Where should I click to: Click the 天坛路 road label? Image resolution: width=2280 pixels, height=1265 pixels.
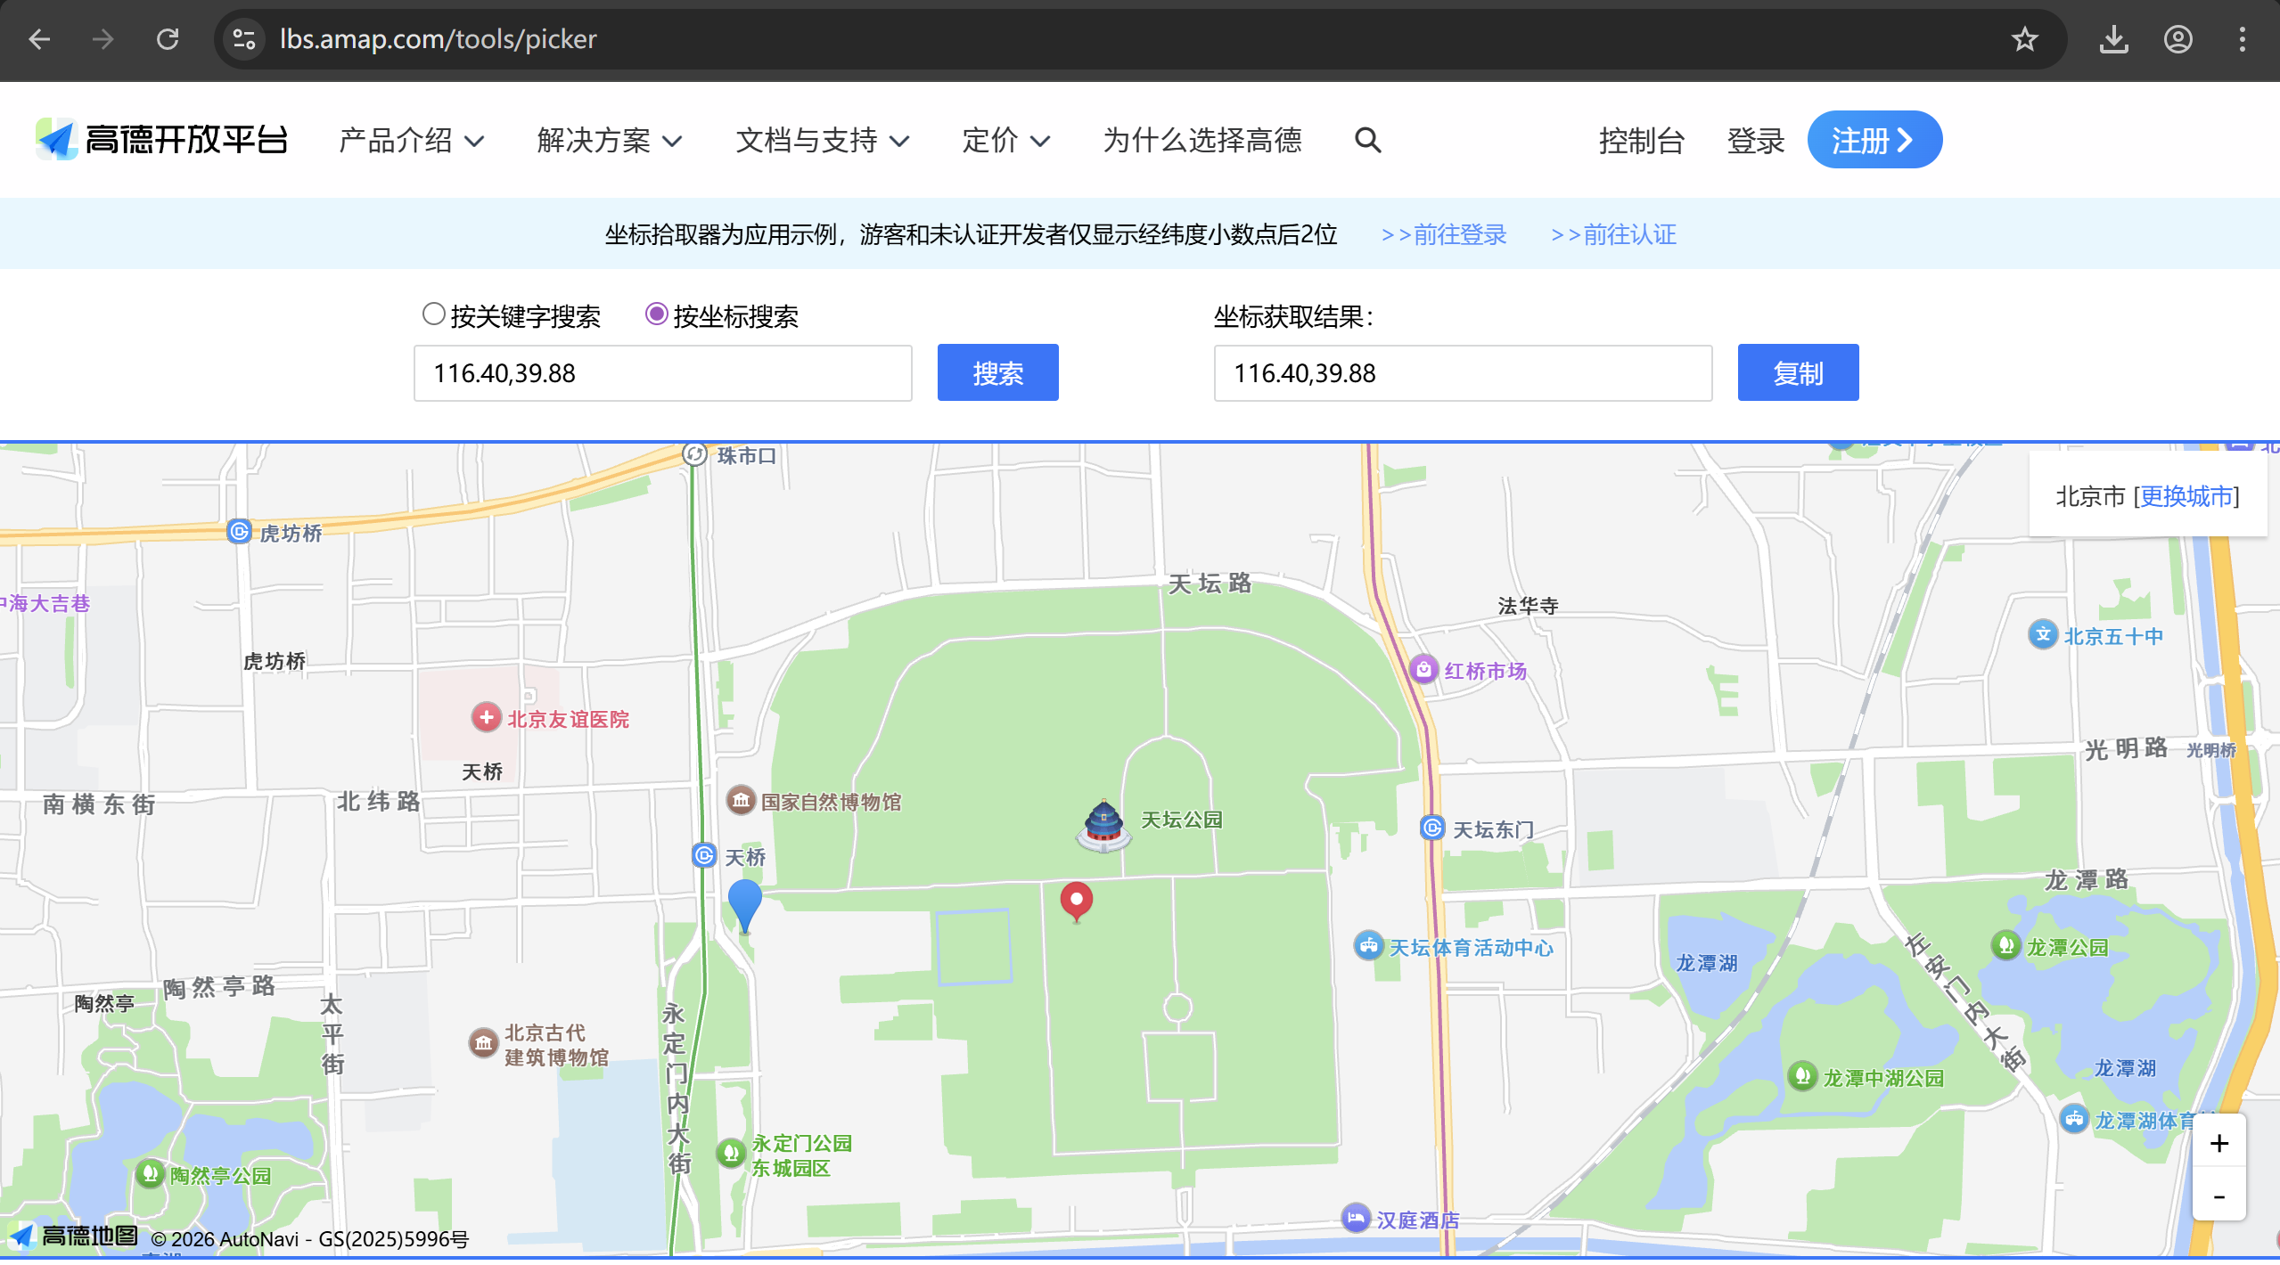click(x=1210, y=584)
